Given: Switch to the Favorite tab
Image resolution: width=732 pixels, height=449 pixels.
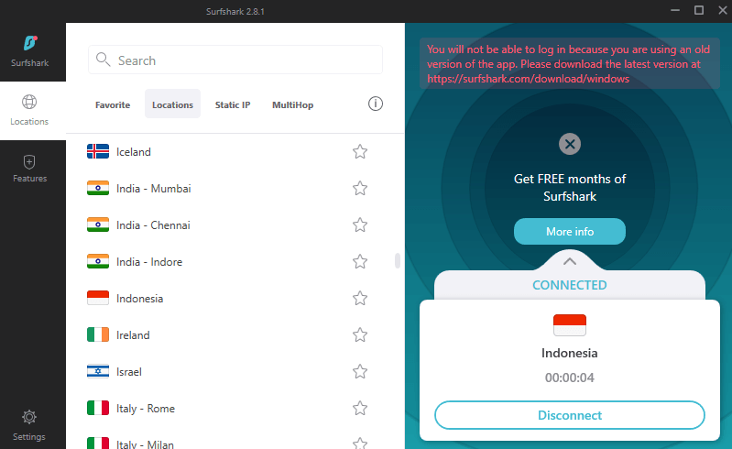Looking at the screenshot, I should 113,104.
